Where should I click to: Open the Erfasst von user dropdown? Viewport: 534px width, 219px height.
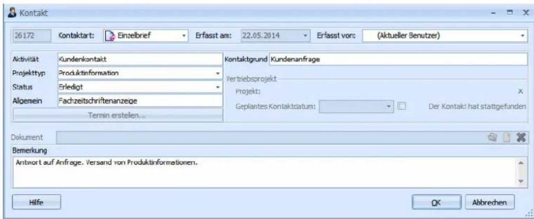[x=522, y=36]
